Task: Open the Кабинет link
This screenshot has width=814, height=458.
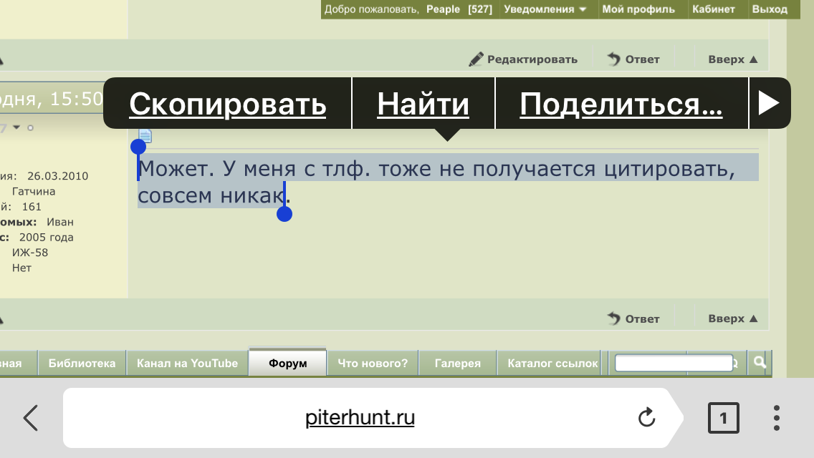Action: pos(713,9)
